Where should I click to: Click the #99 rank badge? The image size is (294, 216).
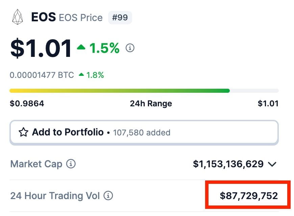pos(120,17)
